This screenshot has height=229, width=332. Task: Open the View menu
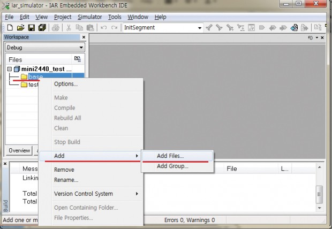coord(41,17)
